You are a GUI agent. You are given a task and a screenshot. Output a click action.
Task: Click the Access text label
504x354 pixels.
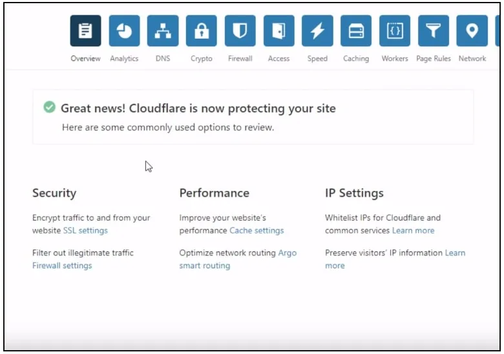pos(278,59)
